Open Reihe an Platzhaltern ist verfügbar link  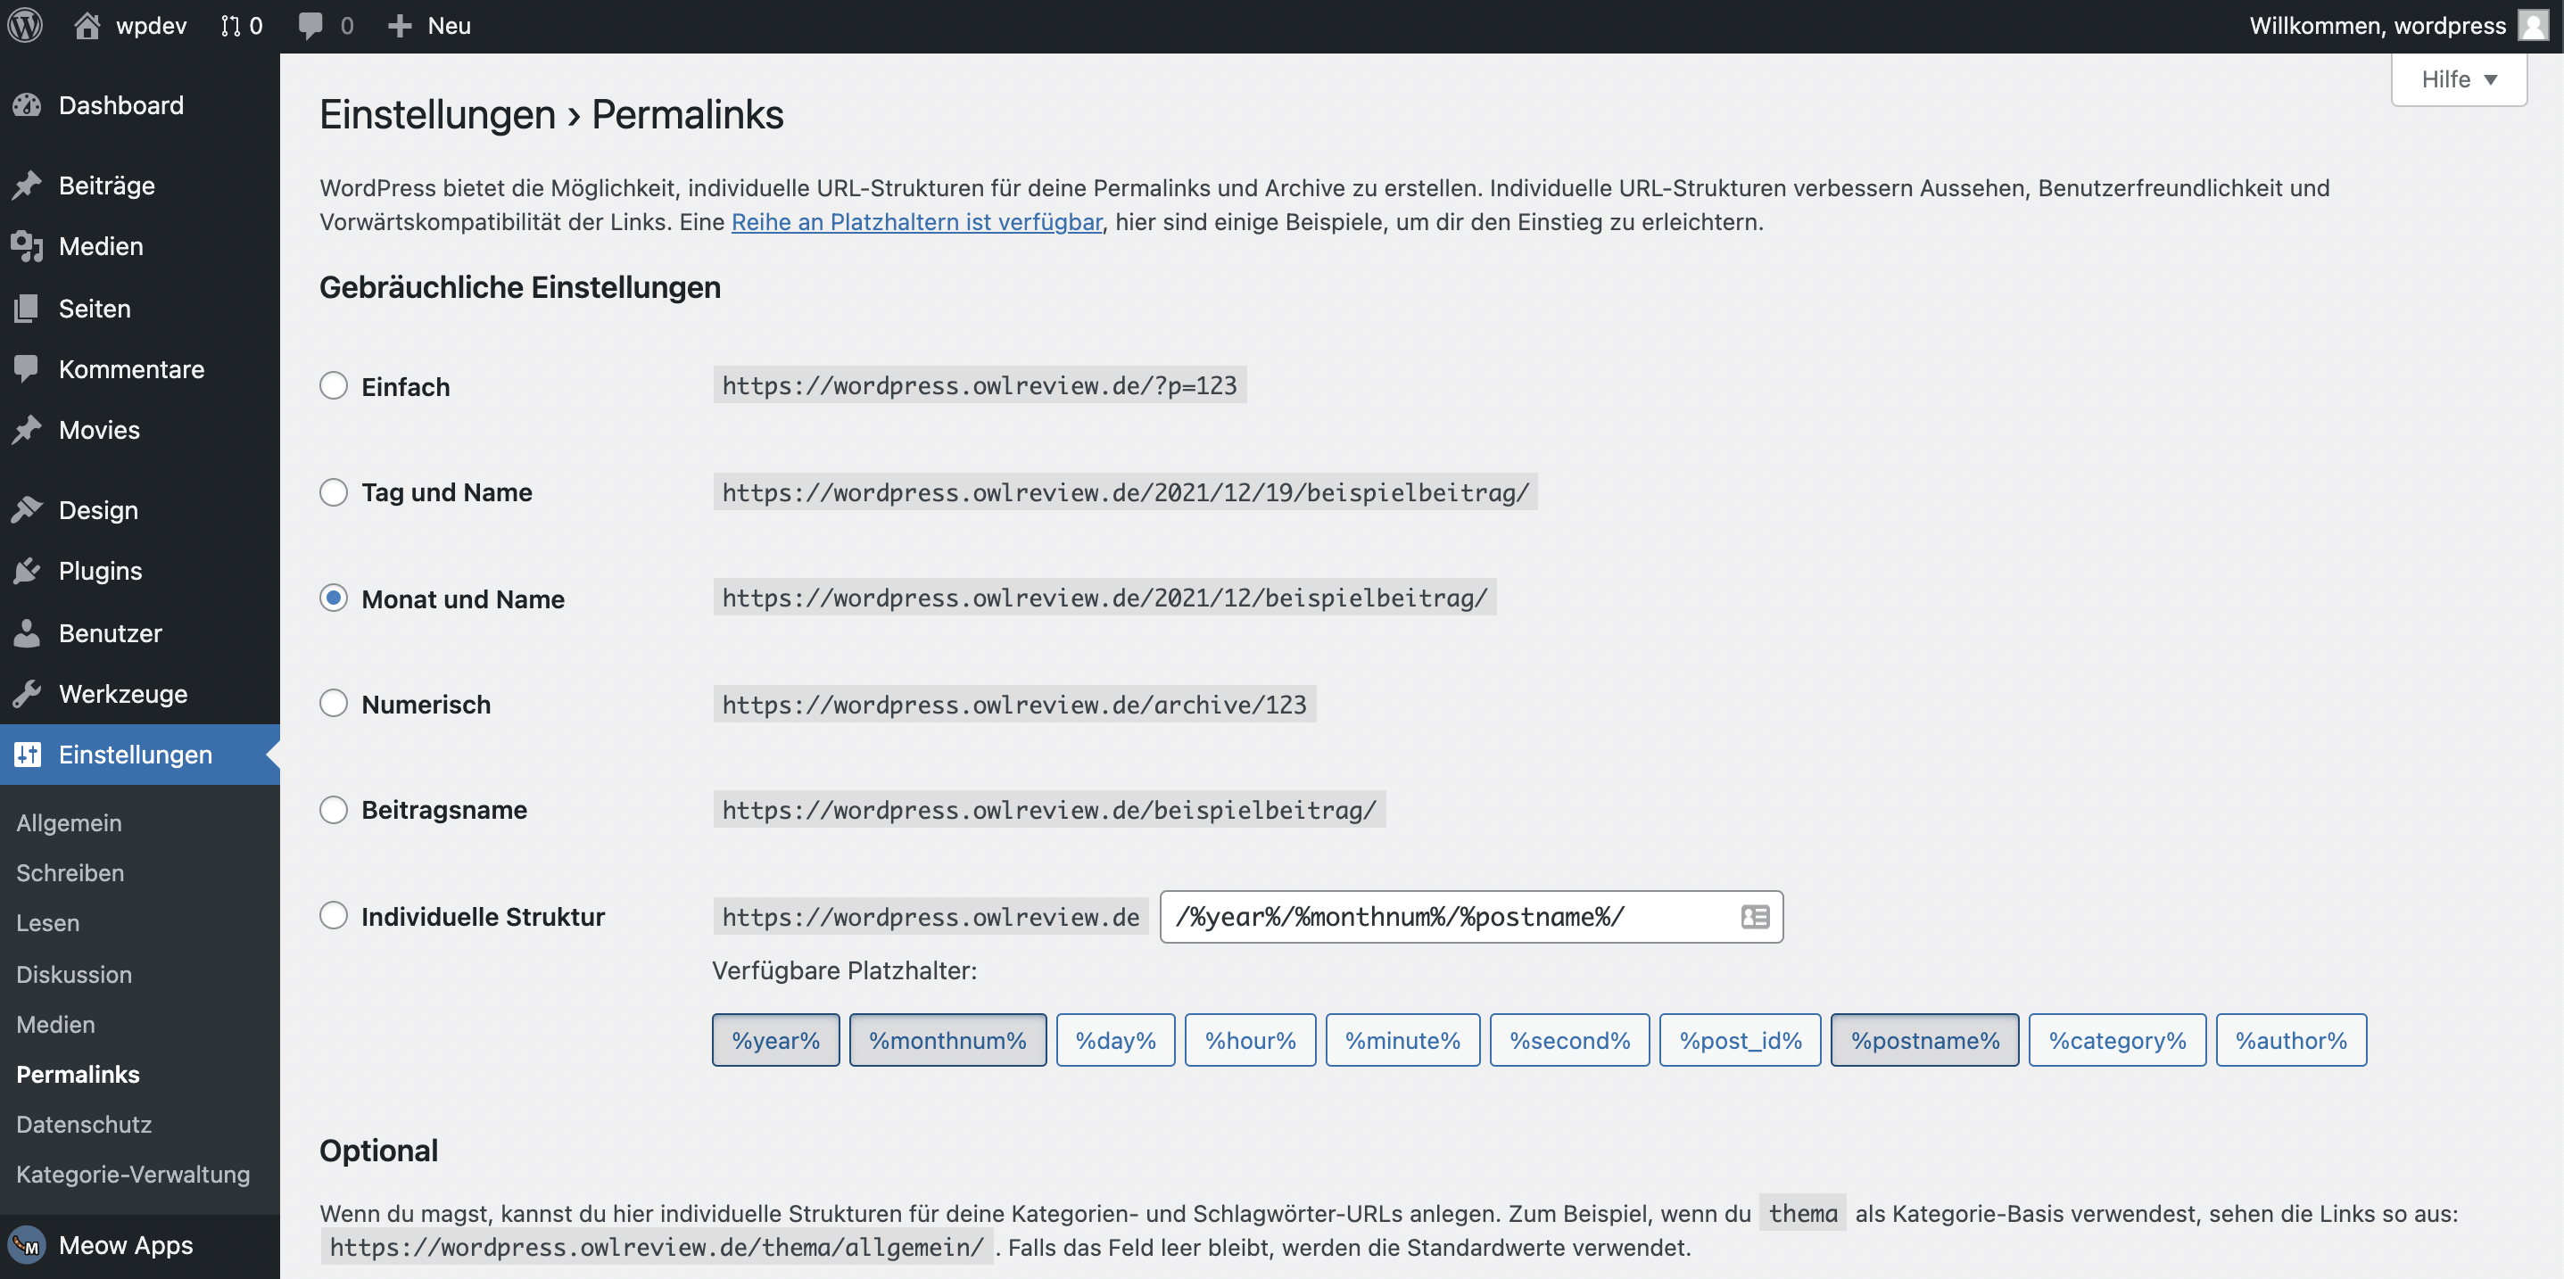pos(915,221)
